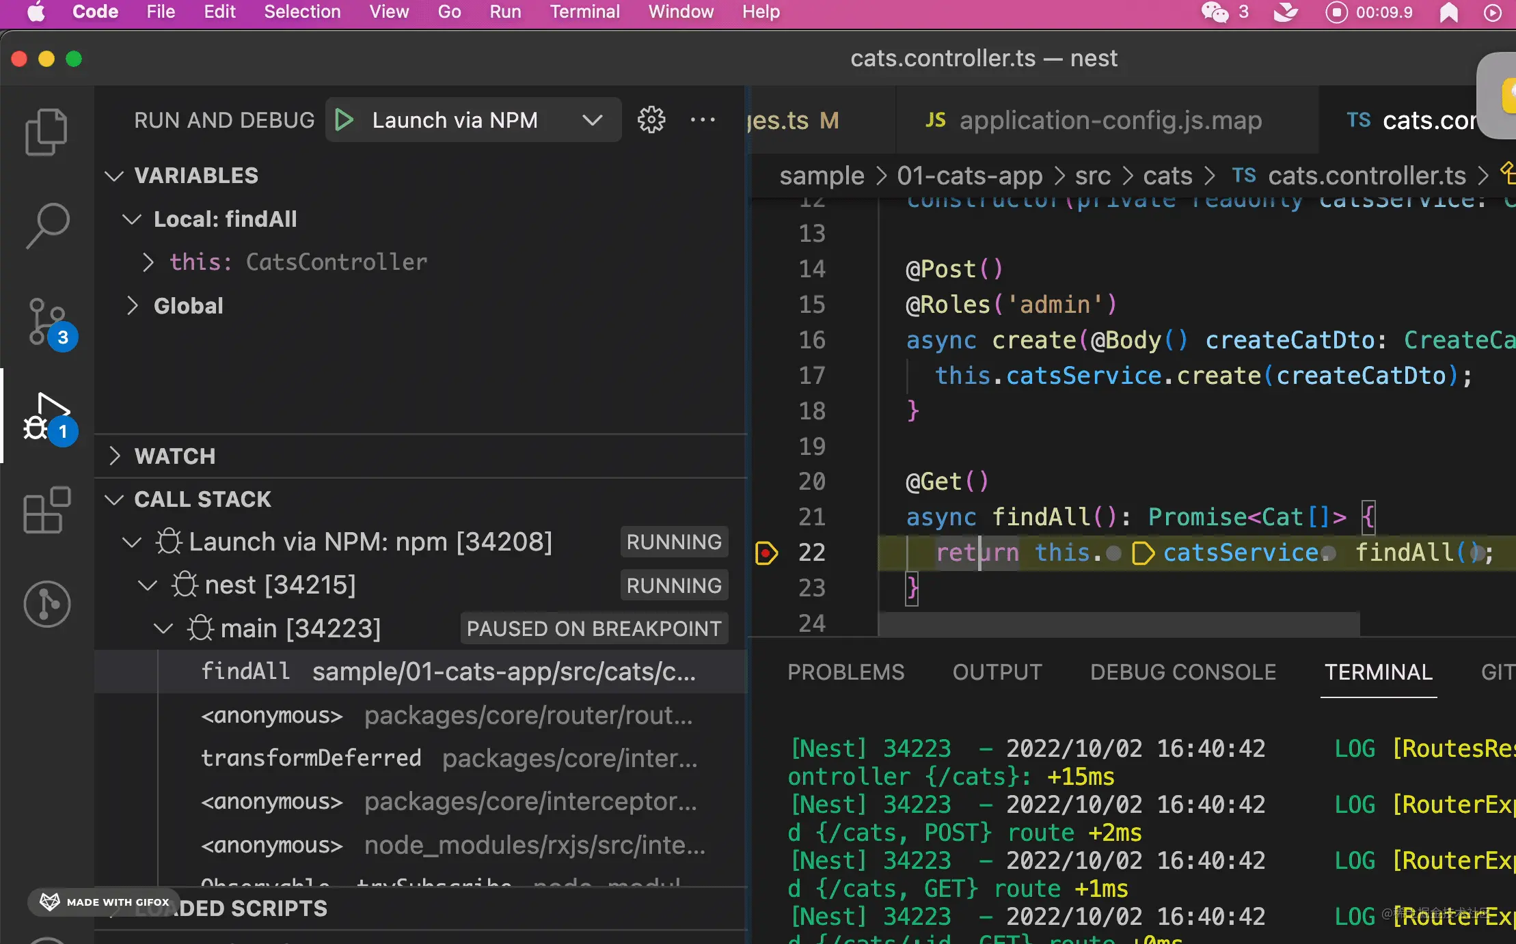Expand the 'this: CatsController' variable
Image resolution: width=1516 pixels, height=944 pixels.
pos(148,262)
